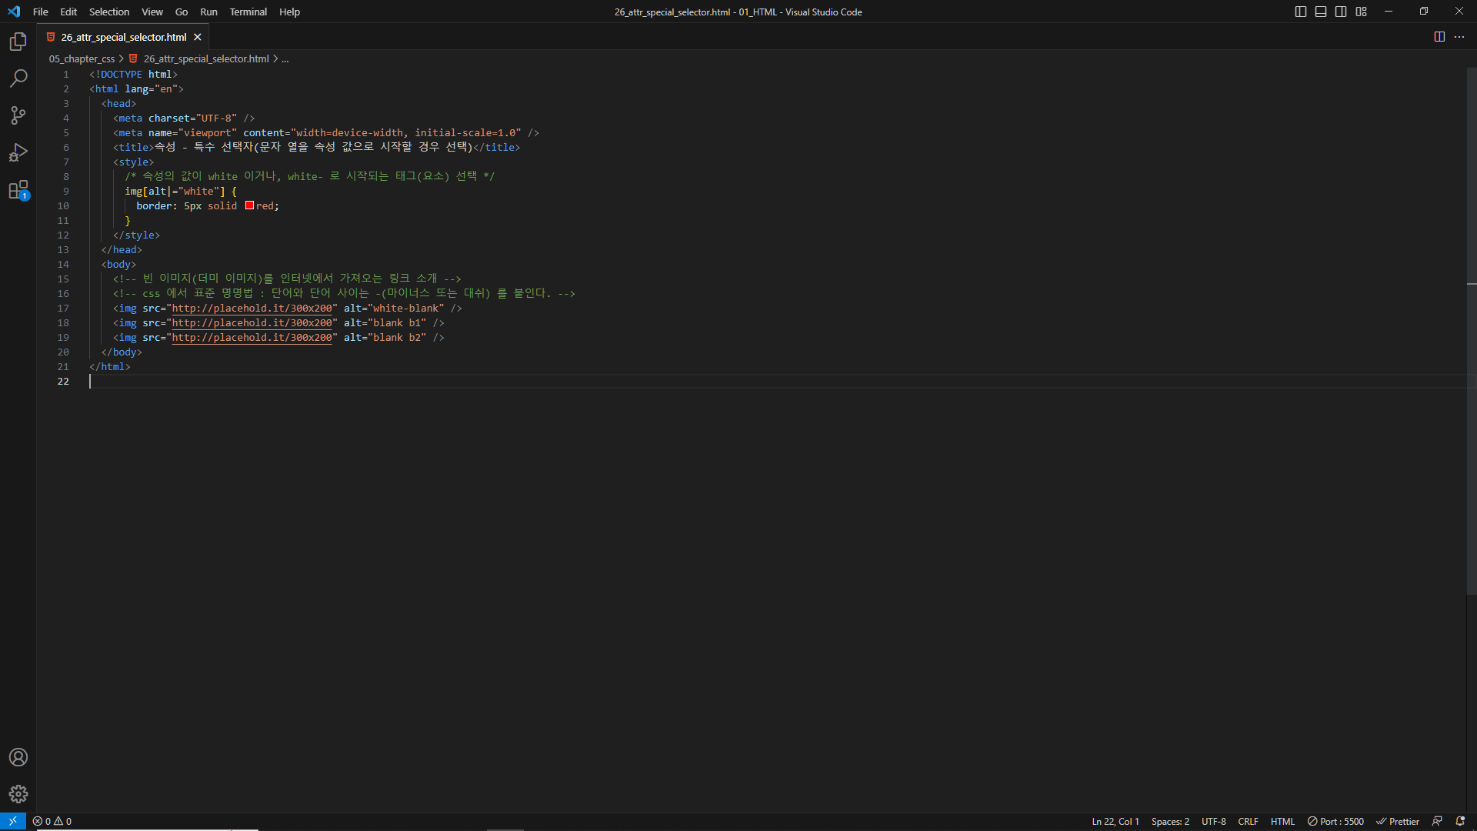Click Port : 5500 Live Server button

[x=1336, y=821]
